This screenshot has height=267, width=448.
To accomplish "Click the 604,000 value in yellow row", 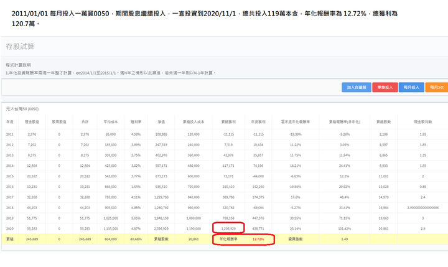I will pyautogui.click(x=111, y=239).
